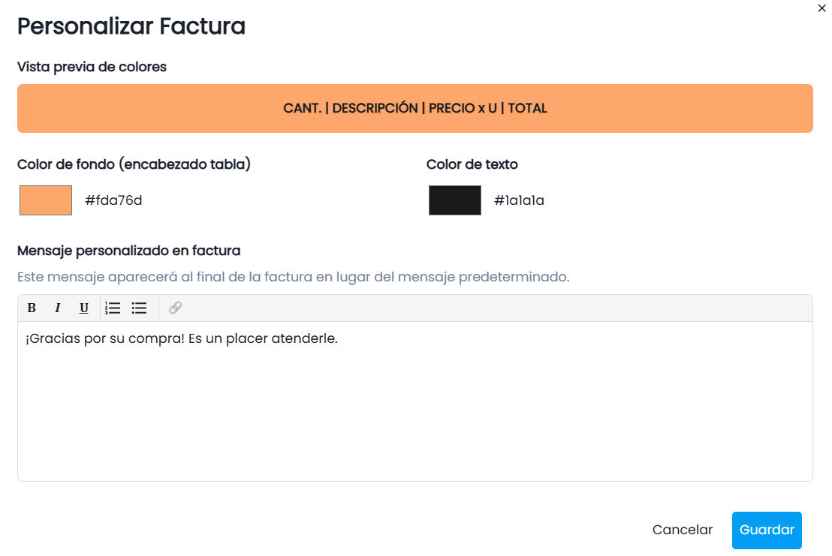Click the "Color de texto" label
The image size is (832, 556).
point(472,164)
